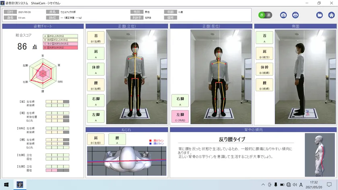
Task: Select 左脚 A in 正面(立位) panel
Action: point(96,116)
